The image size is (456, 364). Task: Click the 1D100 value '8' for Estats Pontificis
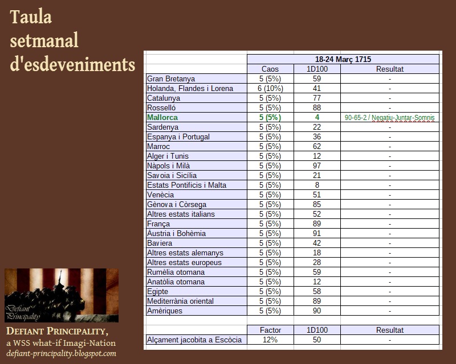click(x=317, y=185)
